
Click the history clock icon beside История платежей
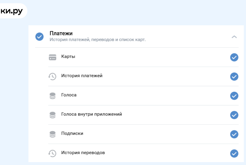coord(53,77)
